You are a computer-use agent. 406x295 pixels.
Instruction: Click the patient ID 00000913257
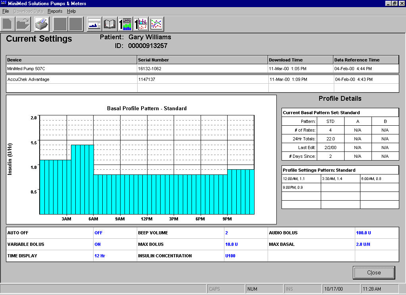click(x=148, y=46)
